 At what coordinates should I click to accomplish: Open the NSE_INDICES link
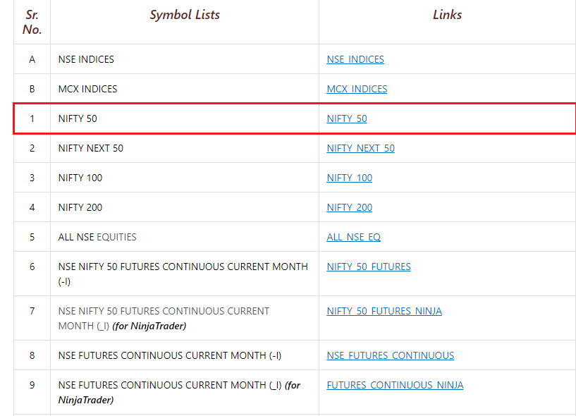(x=355, y=59)
